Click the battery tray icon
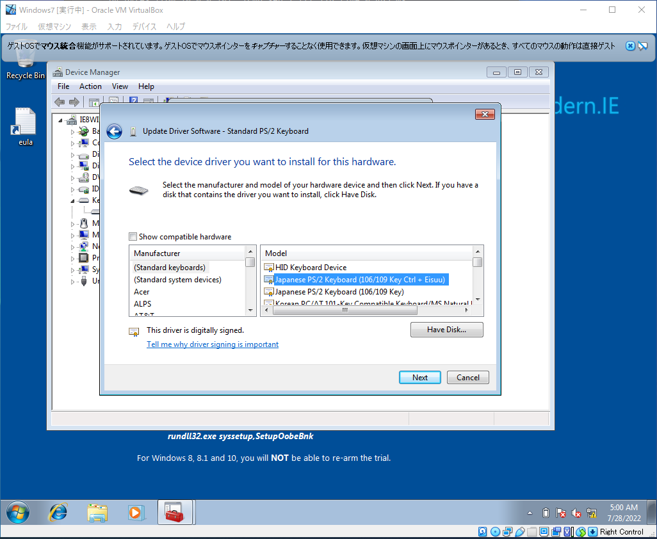Image resolution: width=657 pixels, height=539 pixels. 546,513
